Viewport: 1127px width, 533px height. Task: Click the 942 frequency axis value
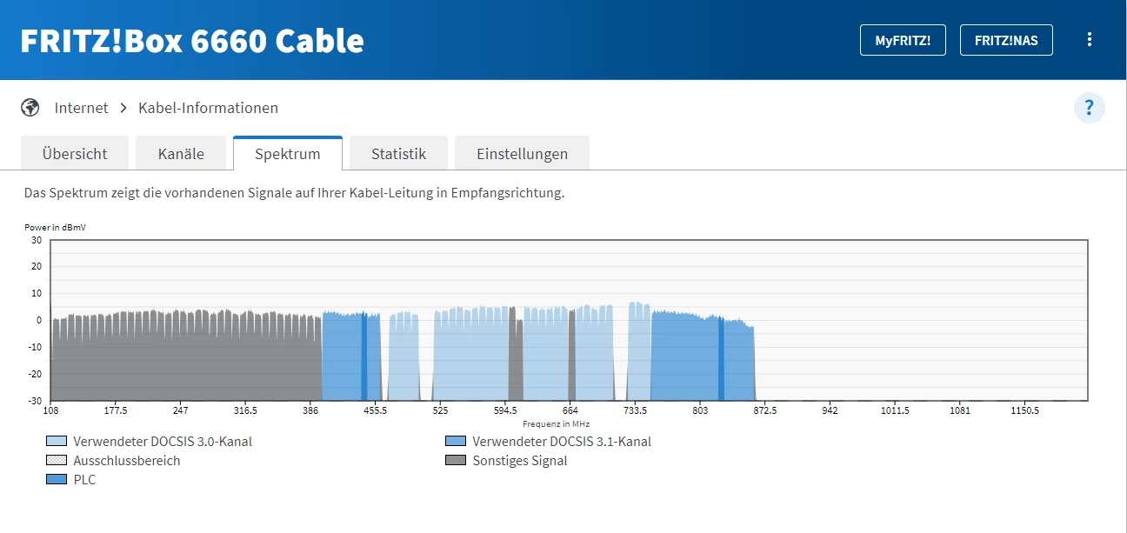(x=830, y=410)
